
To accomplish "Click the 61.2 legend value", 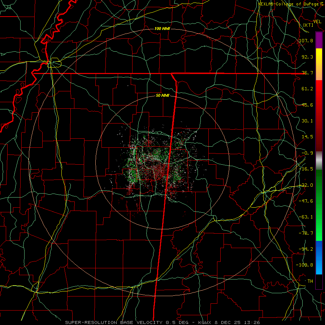I will pos(307,89).
